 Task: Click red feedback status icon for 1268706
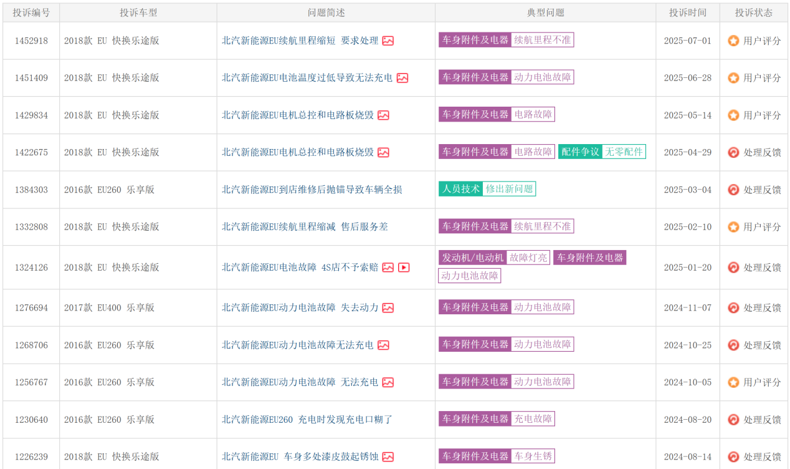coord(733,345)
